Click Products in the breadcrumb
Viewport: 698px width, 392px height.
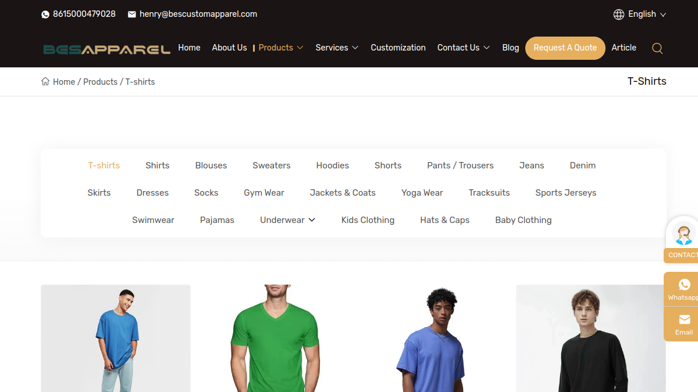point(100,82)
